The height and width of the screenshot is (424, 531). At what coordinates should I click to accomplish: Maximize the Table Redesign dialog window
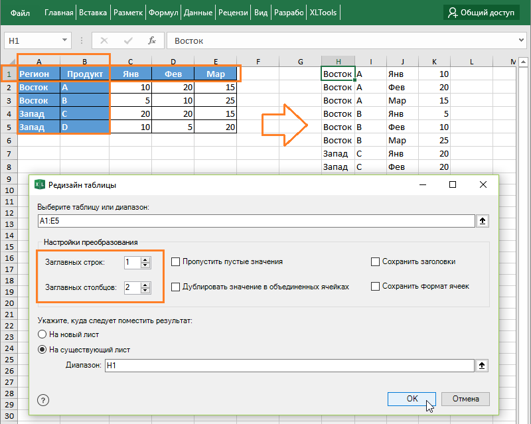point(453,185)
